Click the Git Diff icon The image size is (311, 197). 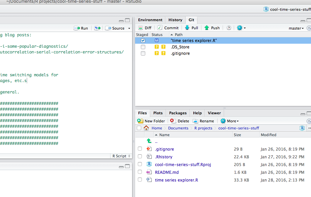[x=140, y=28]
